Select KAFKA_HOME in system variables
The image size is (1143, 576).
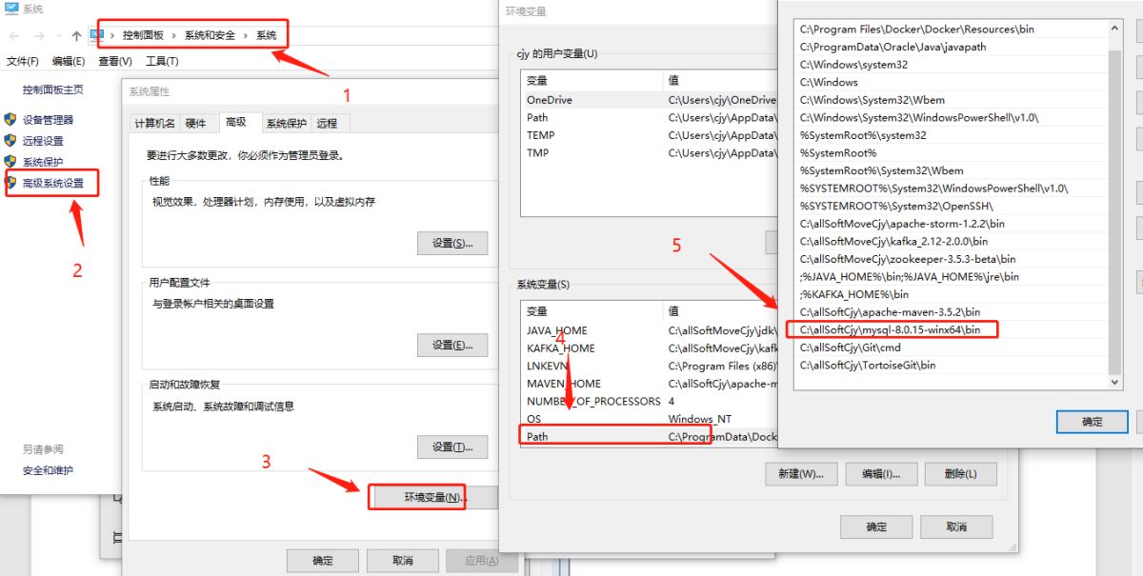point(649,348)
